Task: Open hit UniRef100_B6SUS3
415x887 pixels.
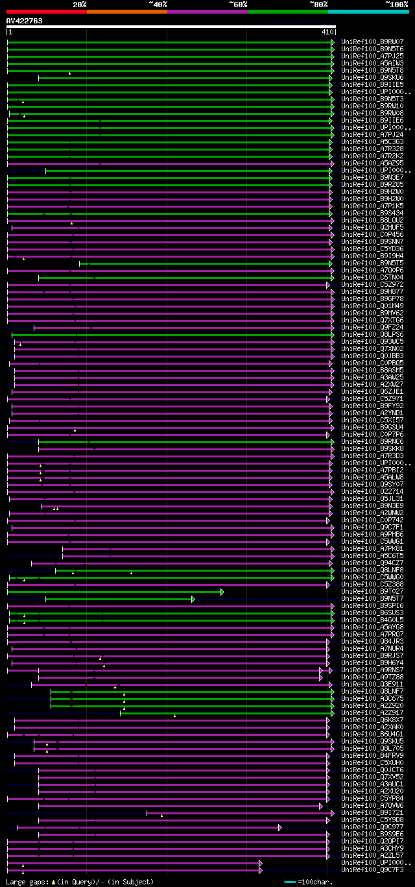Action: point(372,613)
